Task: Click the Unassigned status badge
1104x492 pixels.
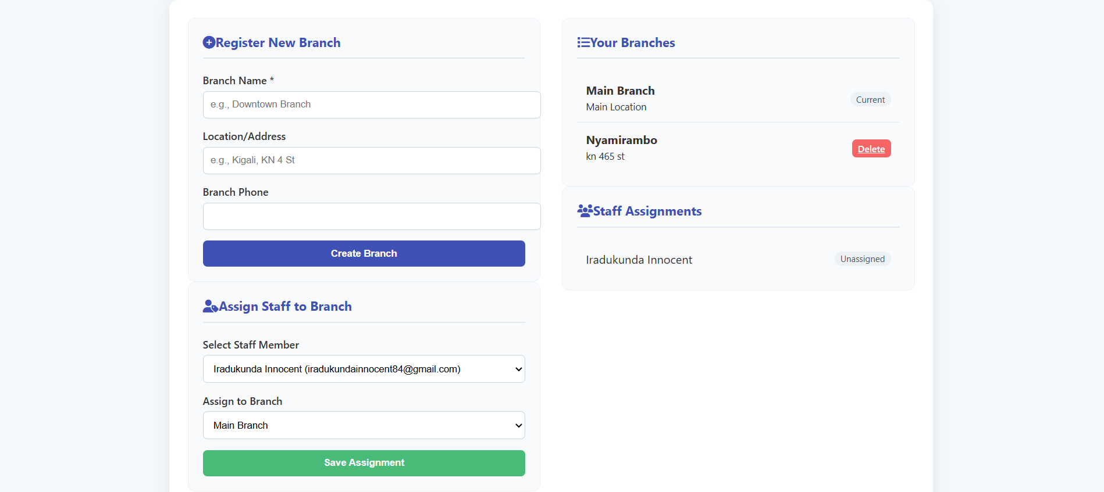Action: click(x=862, y=259)
